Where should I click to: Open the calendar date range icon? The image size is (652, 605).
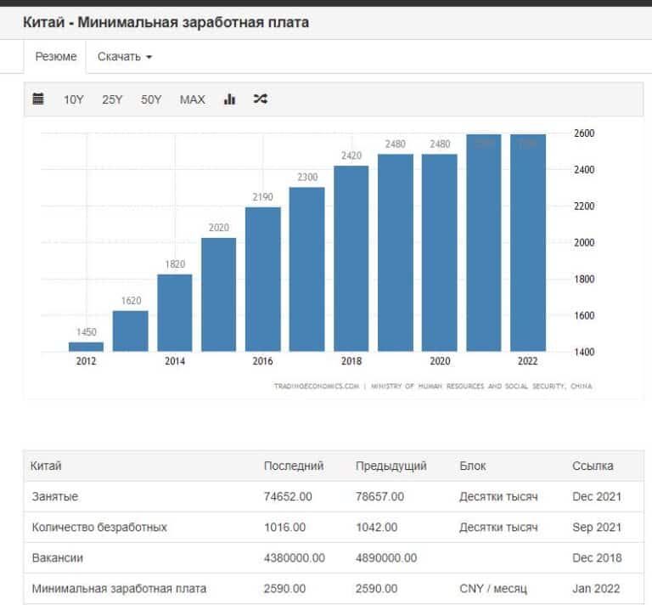click(x=37, y=99)
